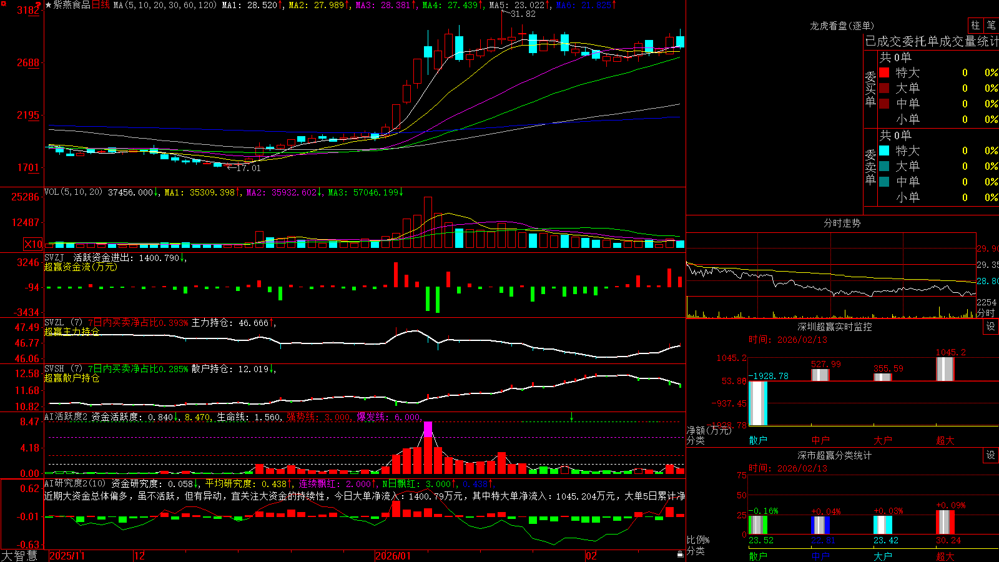Viewport: 999px width, 562px height.
Task: Click the 31.82 high price label
Action: [523, 14]
